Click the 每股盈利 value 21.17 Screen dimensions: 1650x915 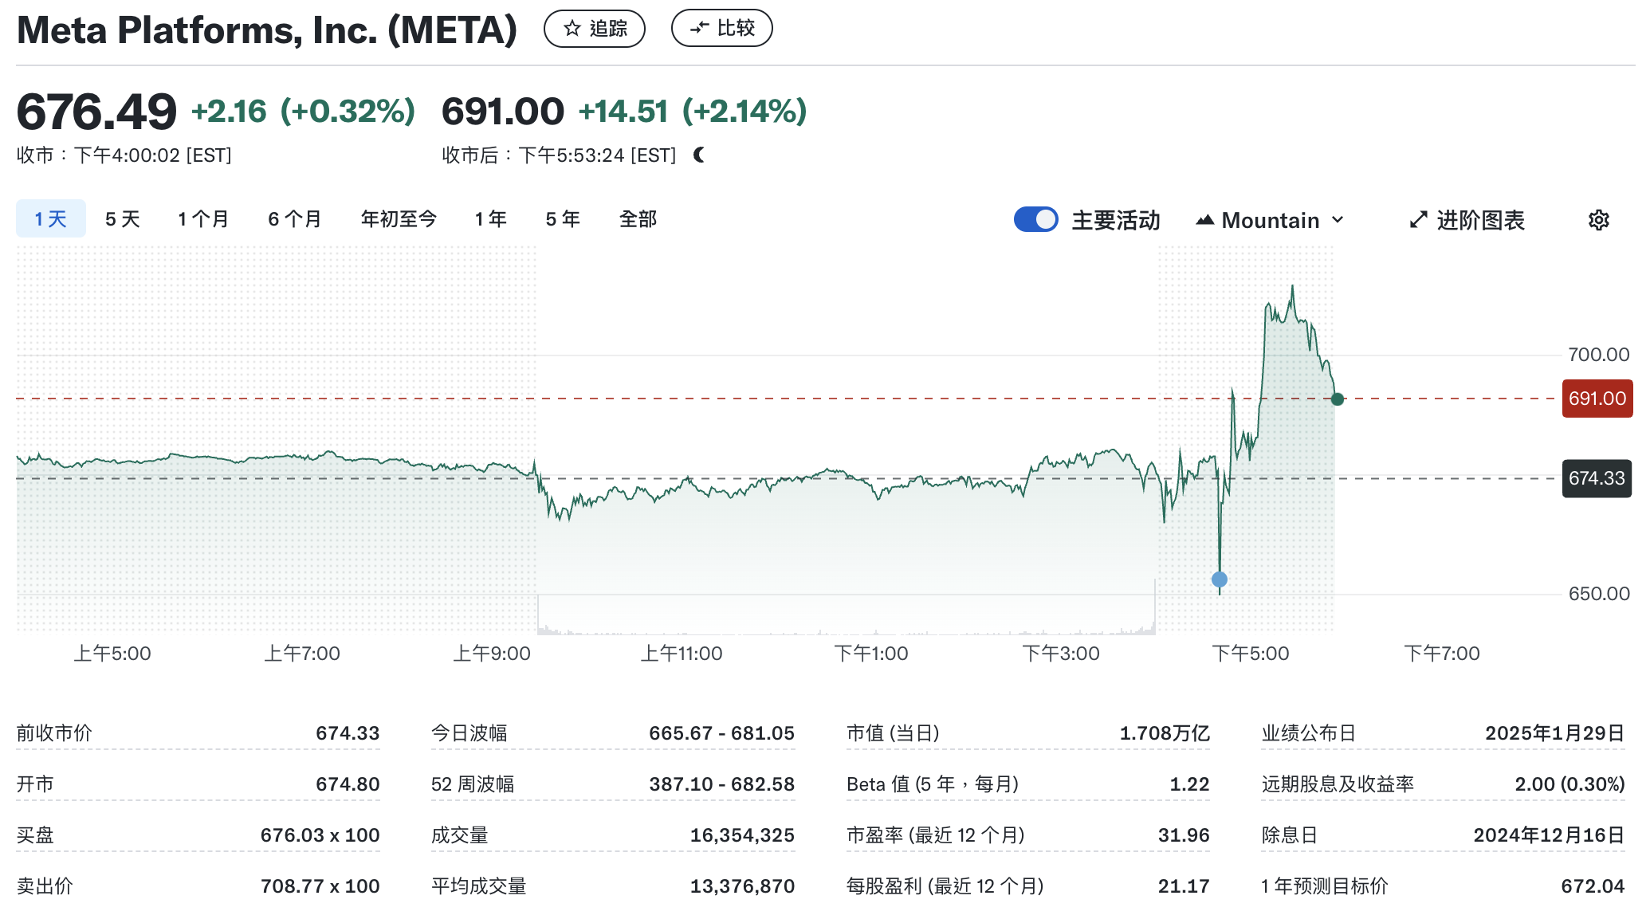coord(1184,886)
